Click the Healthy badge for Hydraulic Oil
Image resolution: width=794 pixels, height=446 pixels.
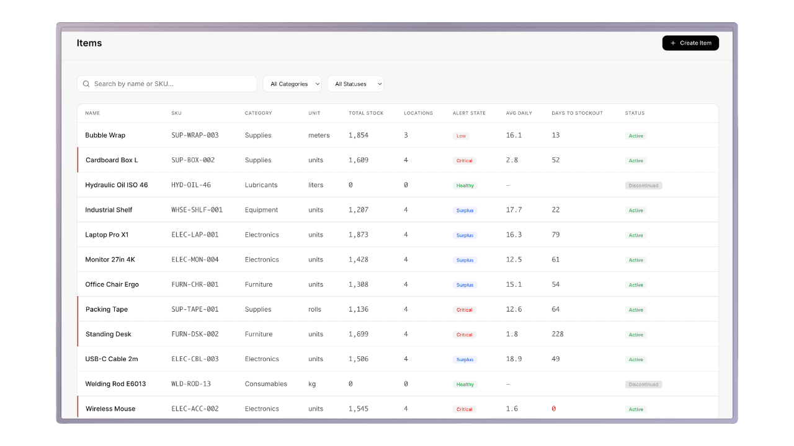[465, 185]
